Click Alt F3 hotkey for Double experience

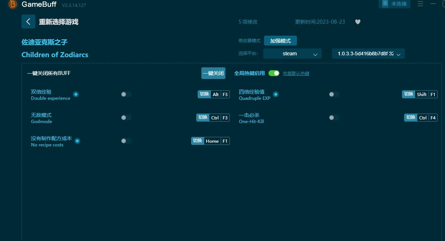tap(214, 94)
